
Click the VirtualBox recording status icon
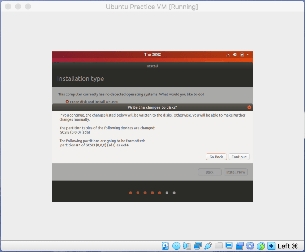point(240,246)
